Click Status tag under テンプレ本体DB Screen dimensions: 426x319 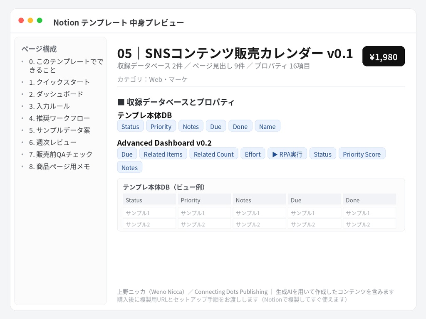pyautogui.click(x=130, y=126)
